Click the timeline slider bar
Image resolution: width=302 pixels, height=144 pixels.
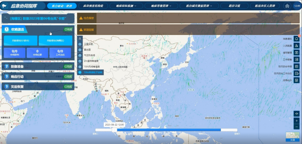[x=166, y=130]
